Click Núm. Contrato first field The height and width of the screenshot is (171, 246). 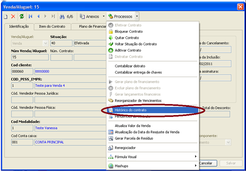tap(61, 57)
